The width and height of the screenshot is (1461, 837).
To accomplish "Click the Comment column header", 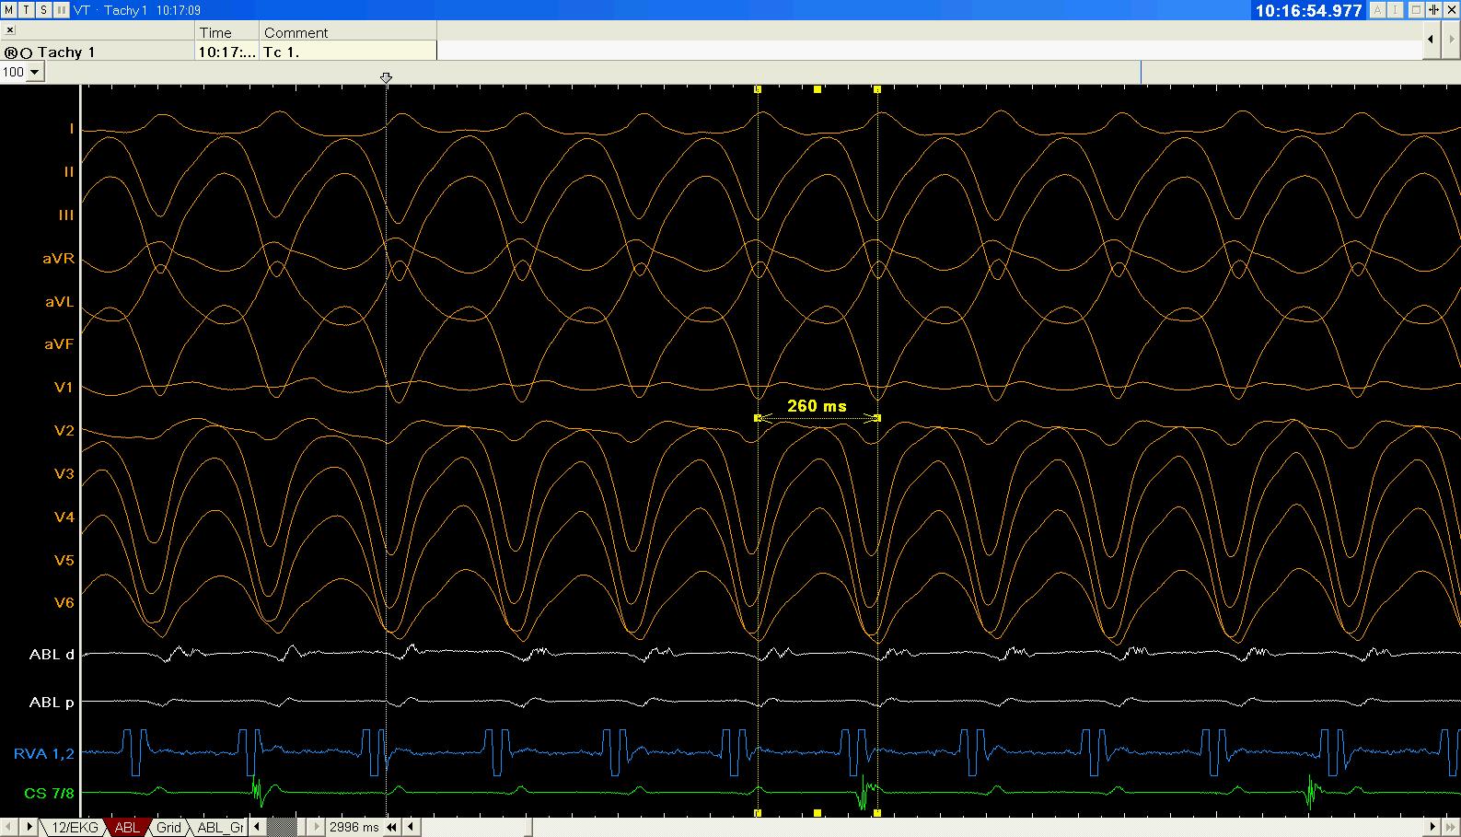I will tap(296, 32).
